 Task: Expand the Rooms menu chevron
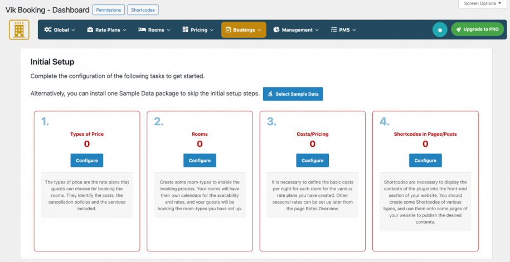[x=168, y=30]
